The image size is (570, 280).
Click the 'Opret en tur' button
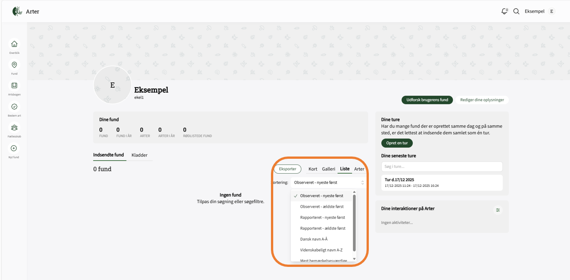click(x=397, y=143)
